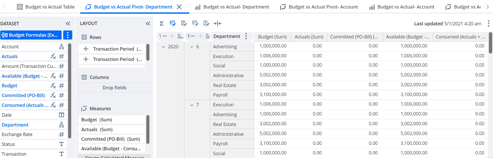Open the Department column three-dot menu
Screen dimensions: 493x158
[x=246, y=36]
